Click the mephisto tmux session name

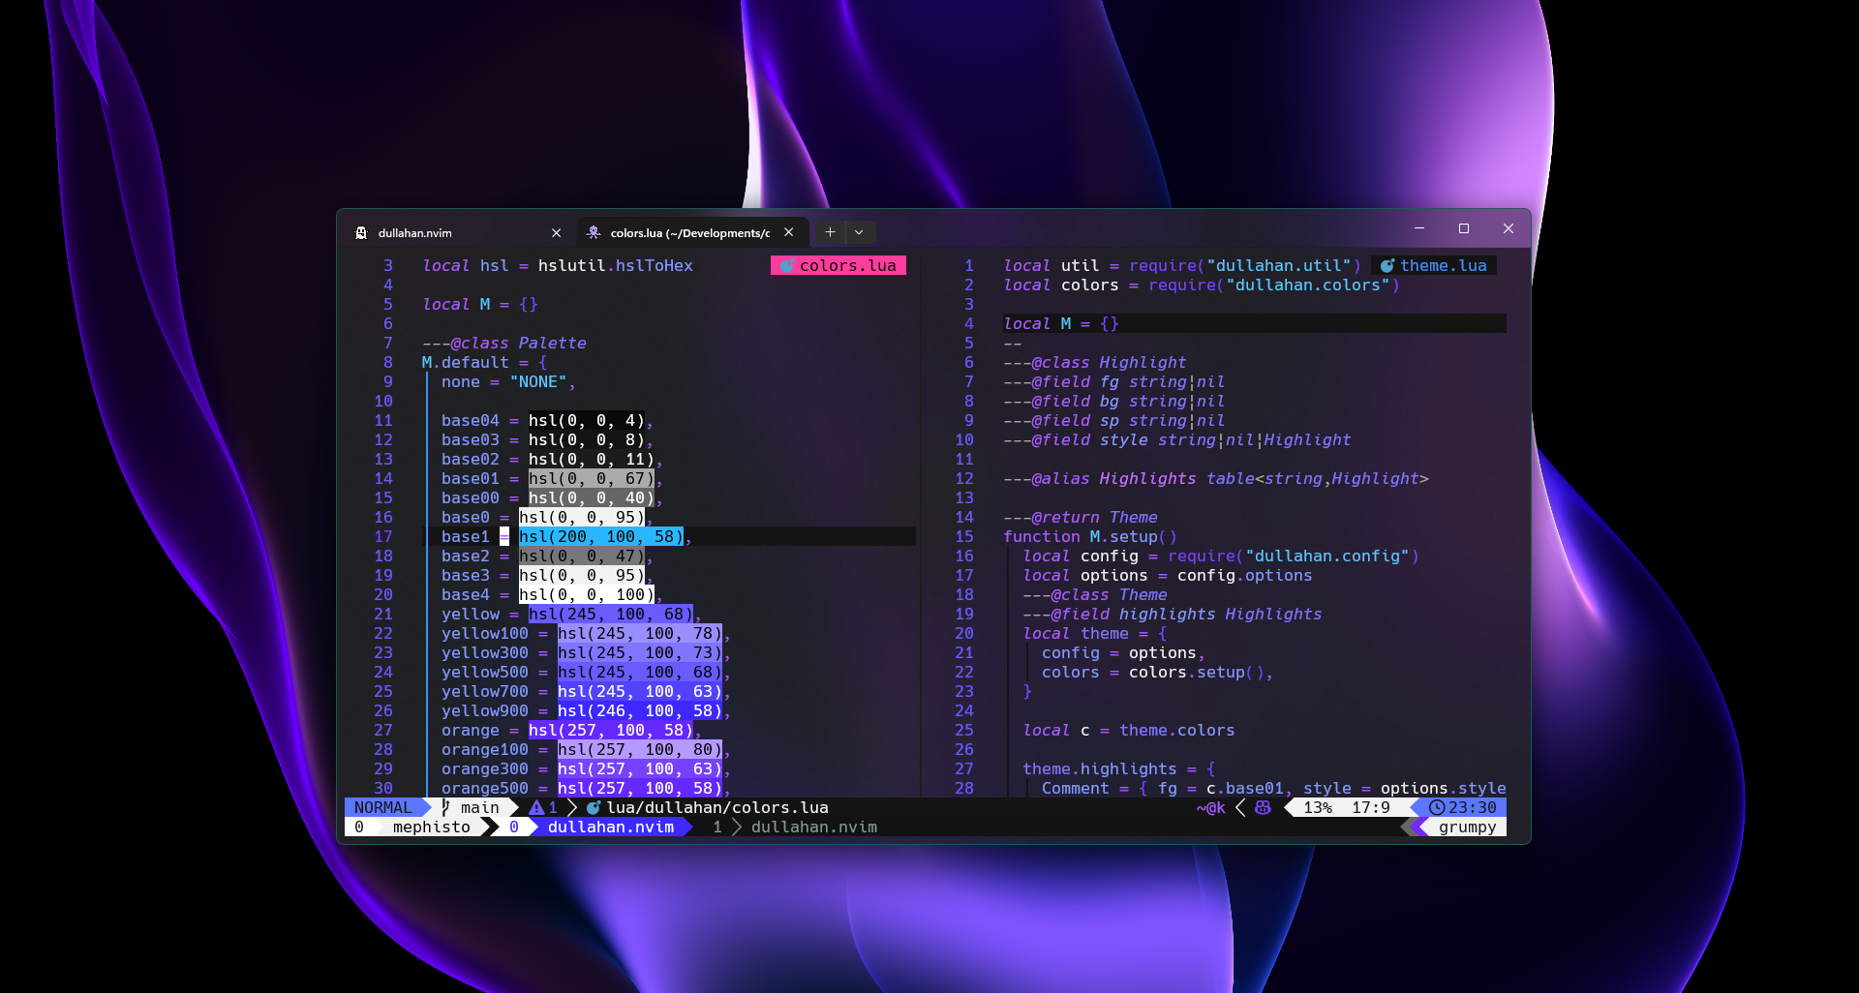click(x=432, y=827)
